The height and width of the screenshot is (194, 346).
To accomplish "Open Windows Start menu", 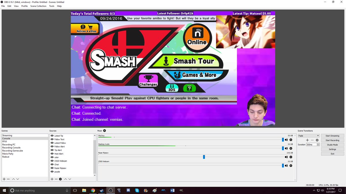I will [4, 190].
